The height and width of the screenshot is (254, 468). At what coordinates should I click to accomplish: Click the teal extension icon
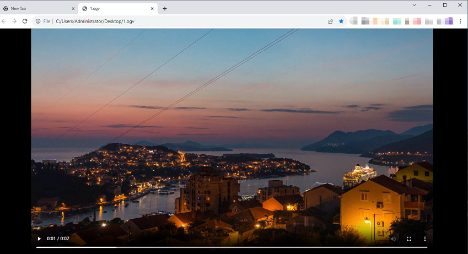pyautogui.click(x=397, y=21)
